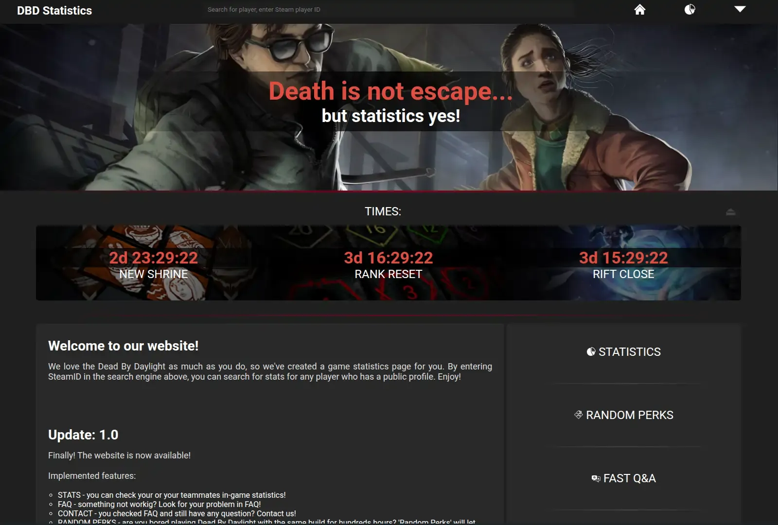
Task: Click the chat icon beside FAST Q&A
Action: [x=596, y=478]
